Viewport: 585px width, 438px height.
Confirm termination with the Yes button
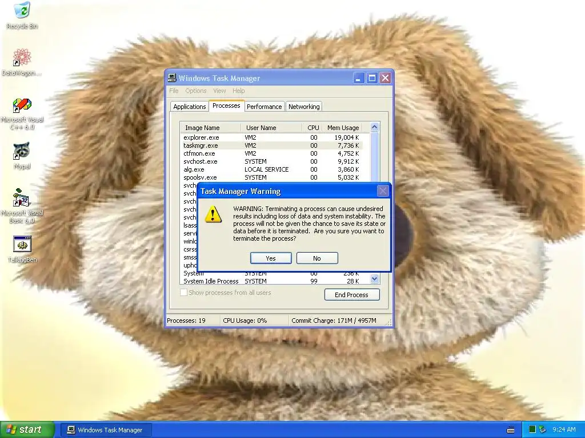tap(271, 258)
